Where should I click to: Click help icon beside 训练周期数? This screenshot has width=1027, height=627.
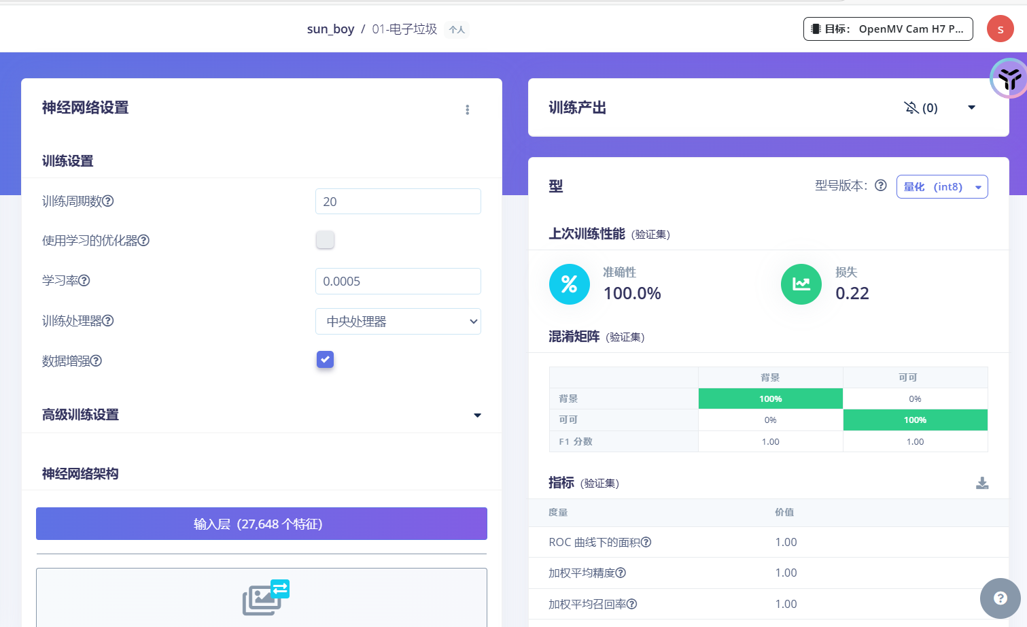pyautogui.click(x=108, y=201)
